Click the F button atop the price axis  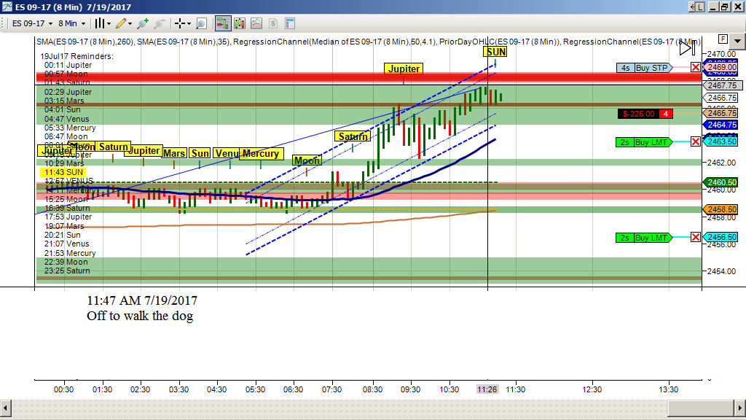click(x=723, y=39)
